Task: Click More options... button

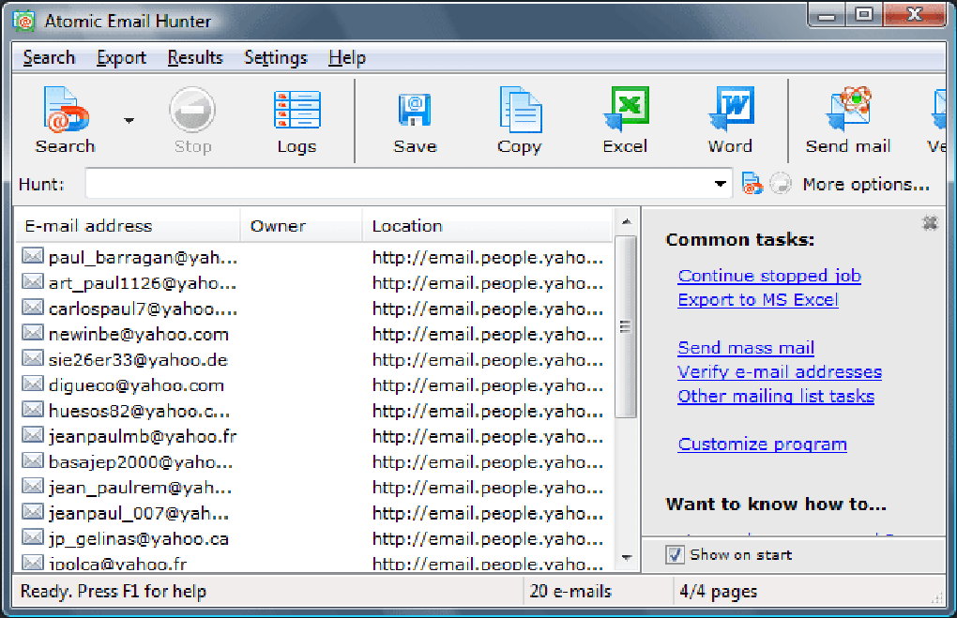Action: pos(866,184)
